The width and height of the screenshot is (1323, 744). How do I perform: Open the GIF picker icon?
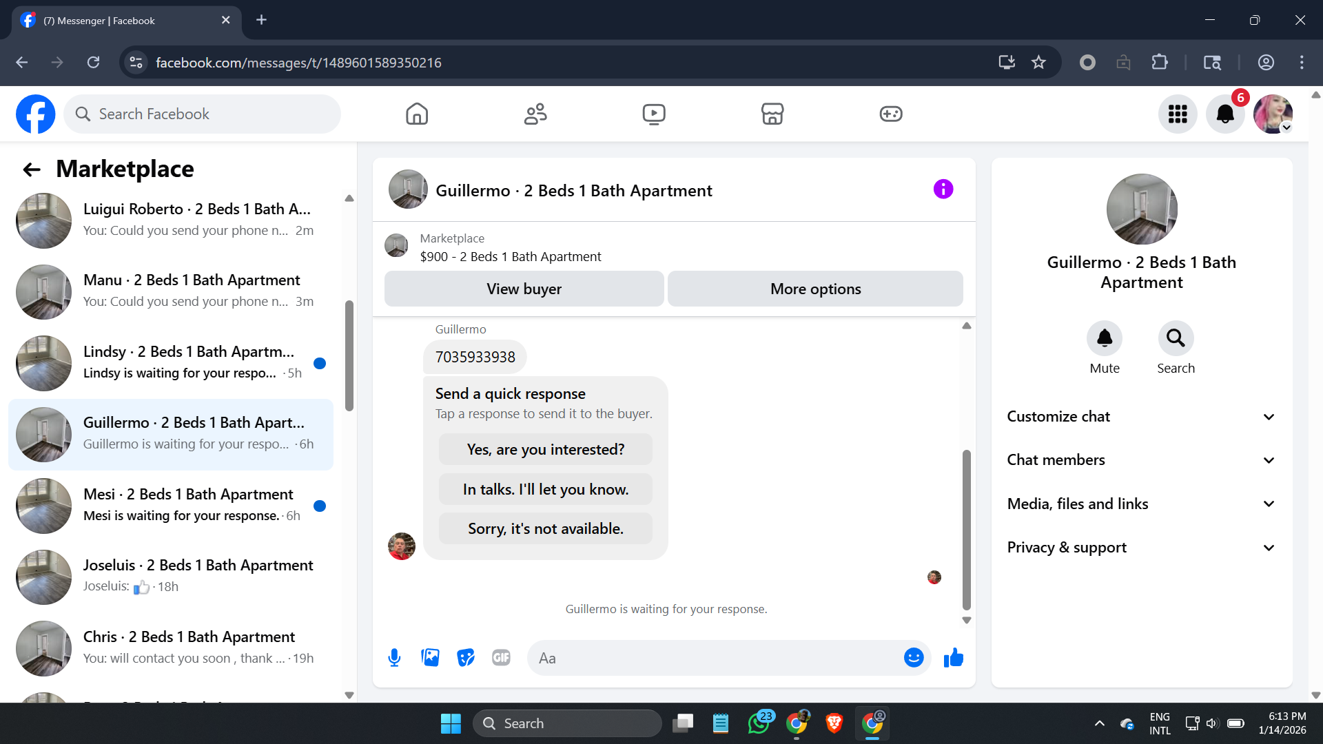pos(501,658)
